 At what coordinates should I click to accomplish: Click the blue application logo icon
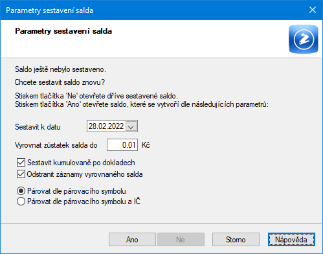[304, 39]
